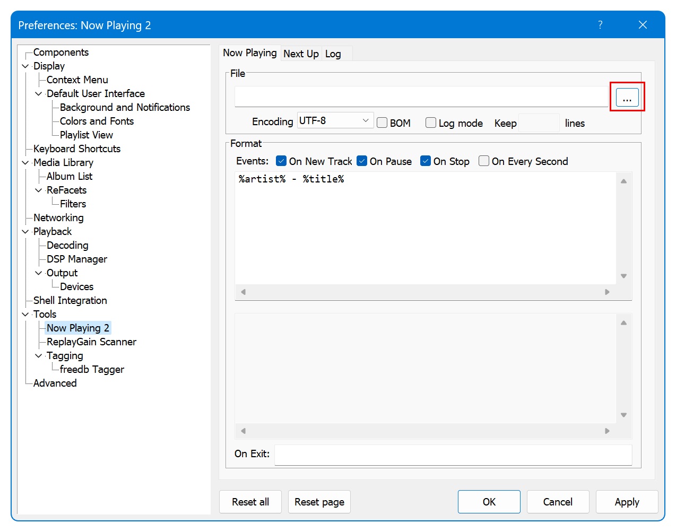Collapse the Display tree node
Image resolution: width=676 pixels, height=532 pixels.
(25, 66)
